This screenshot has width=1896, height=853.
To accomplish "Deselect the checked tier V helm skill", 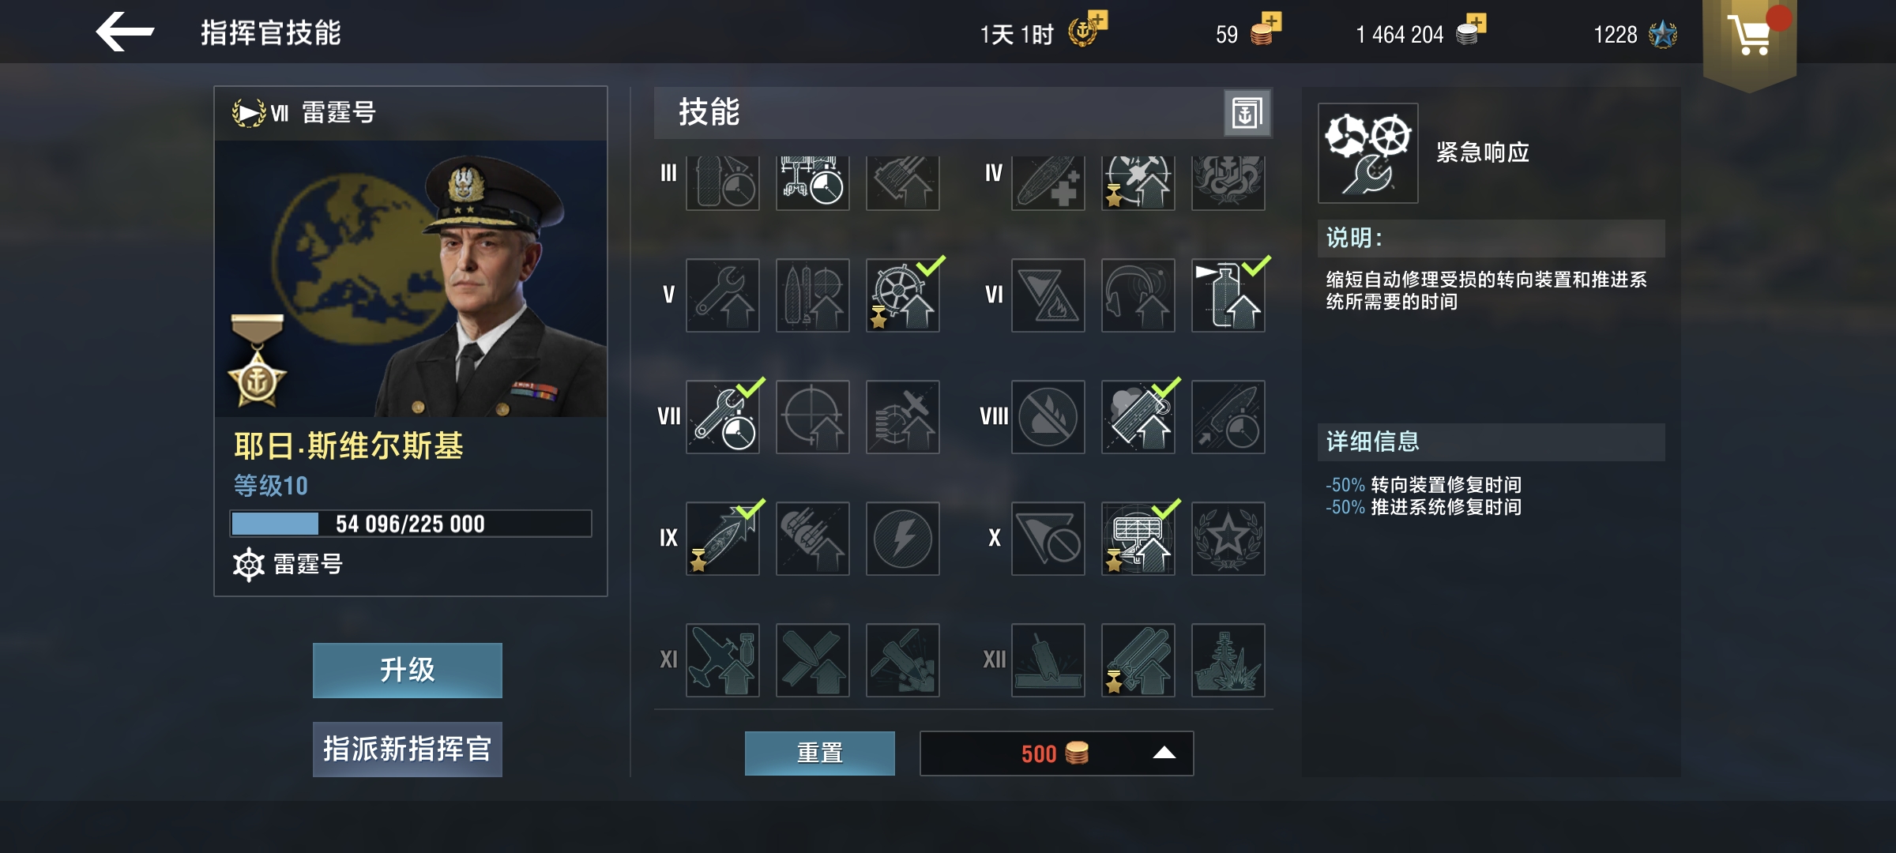I will [x=902, y=295].
